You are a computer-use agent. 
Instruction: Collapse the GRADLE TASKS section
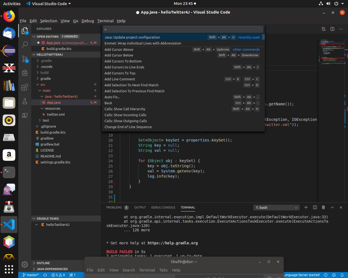[66, 218]
